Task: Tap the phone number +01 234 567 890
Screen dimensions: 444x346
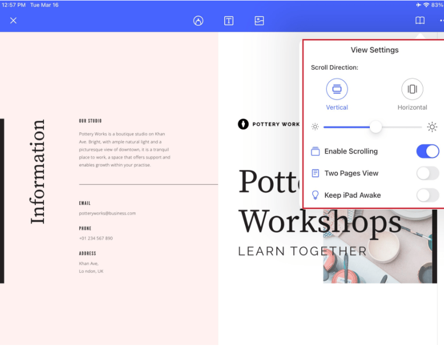Action: (96, 238)
